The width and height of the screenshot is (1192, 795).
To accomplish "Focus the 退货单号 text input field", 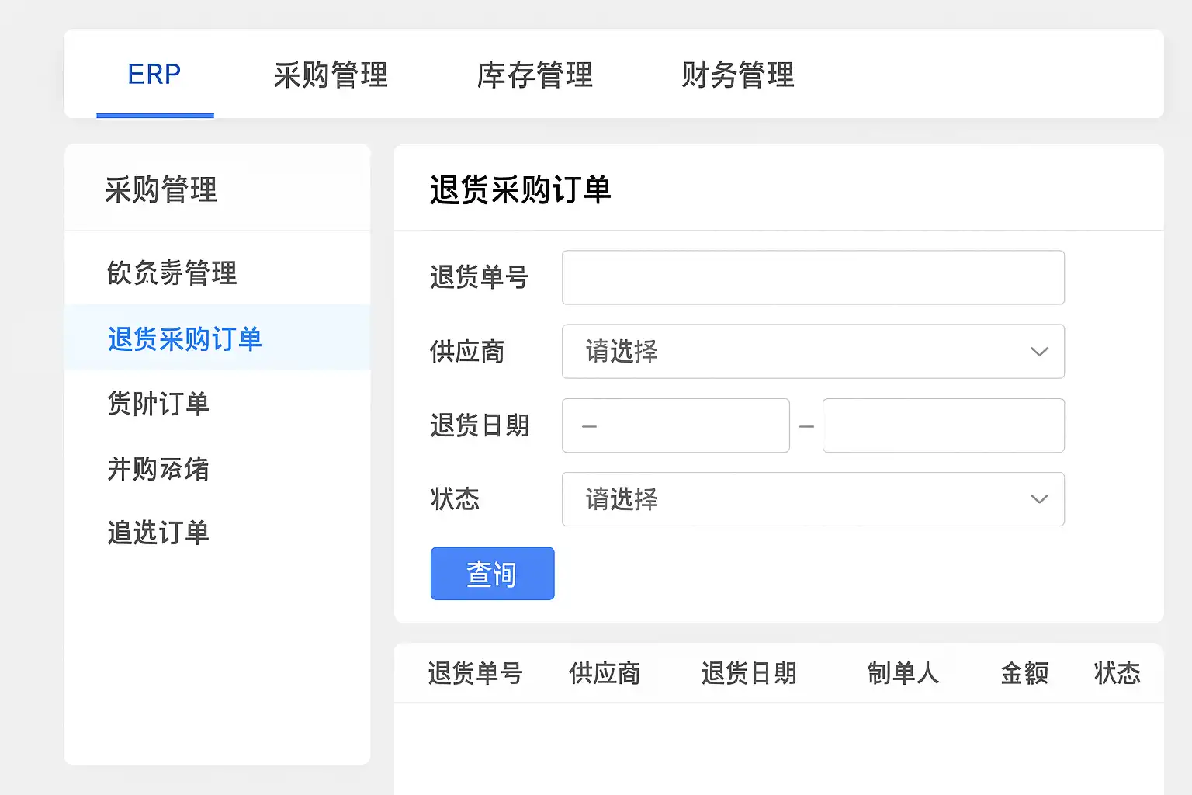I will [x=812, y=277].
